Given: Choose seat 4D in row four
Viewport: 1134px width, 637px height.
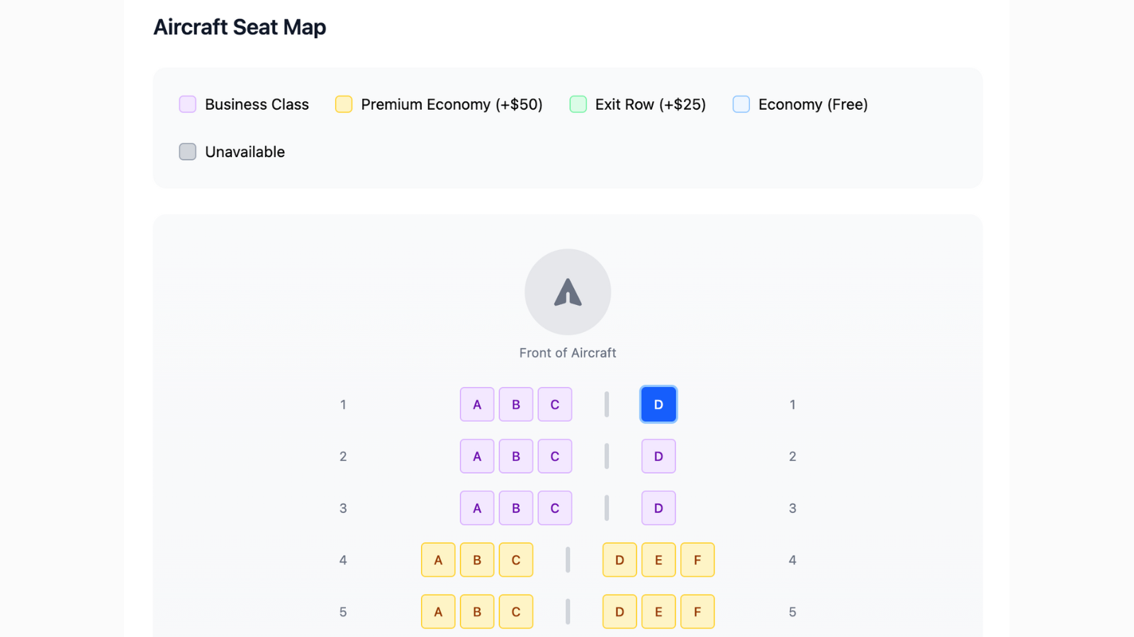Looking at the screenshot, I should point(619,559).
